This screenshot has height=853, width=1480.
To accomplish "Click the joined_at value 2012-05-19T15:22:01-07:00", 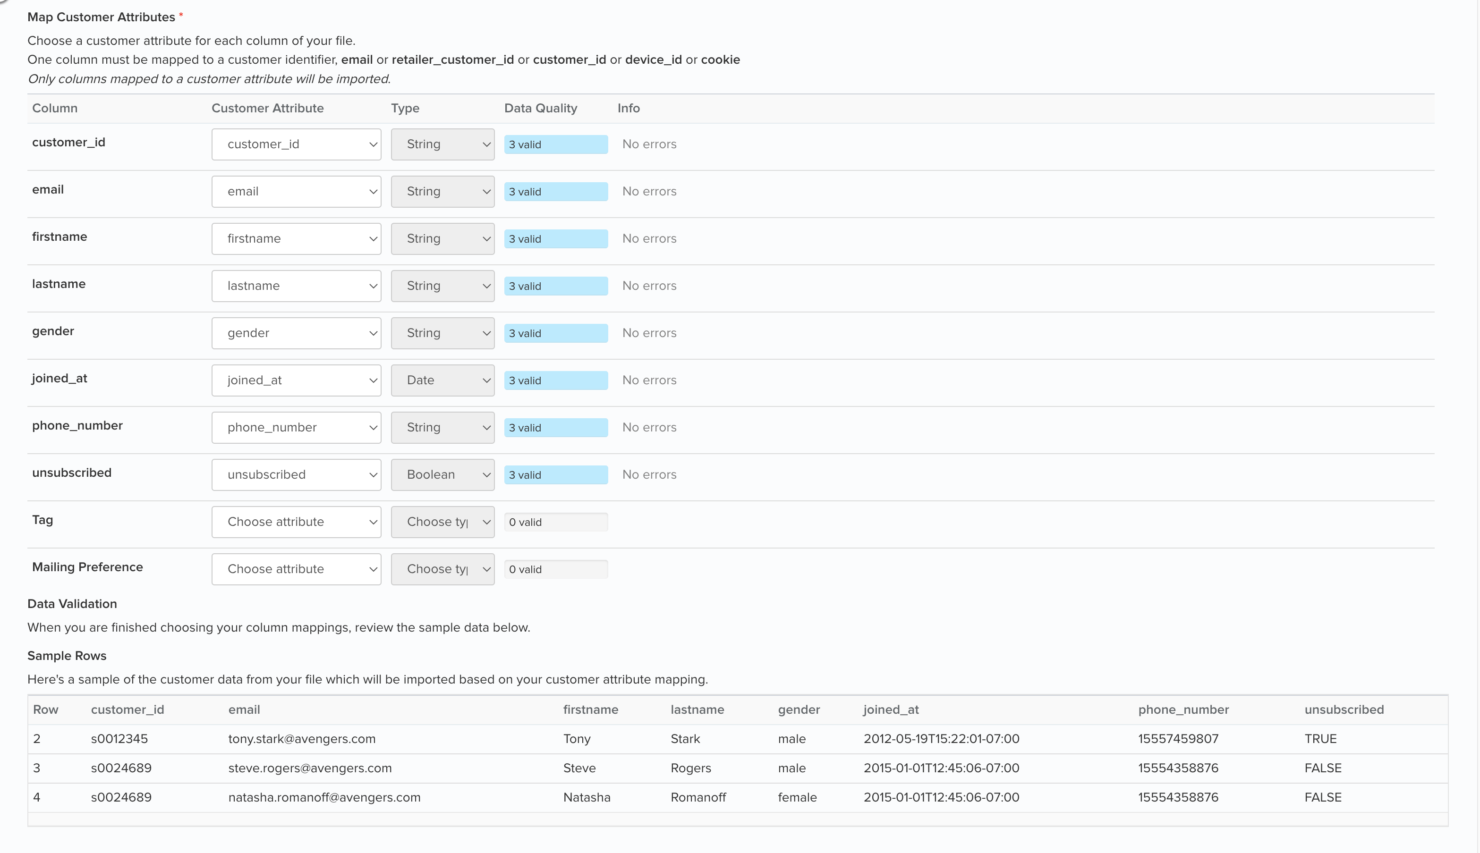I will coord(942,739).
